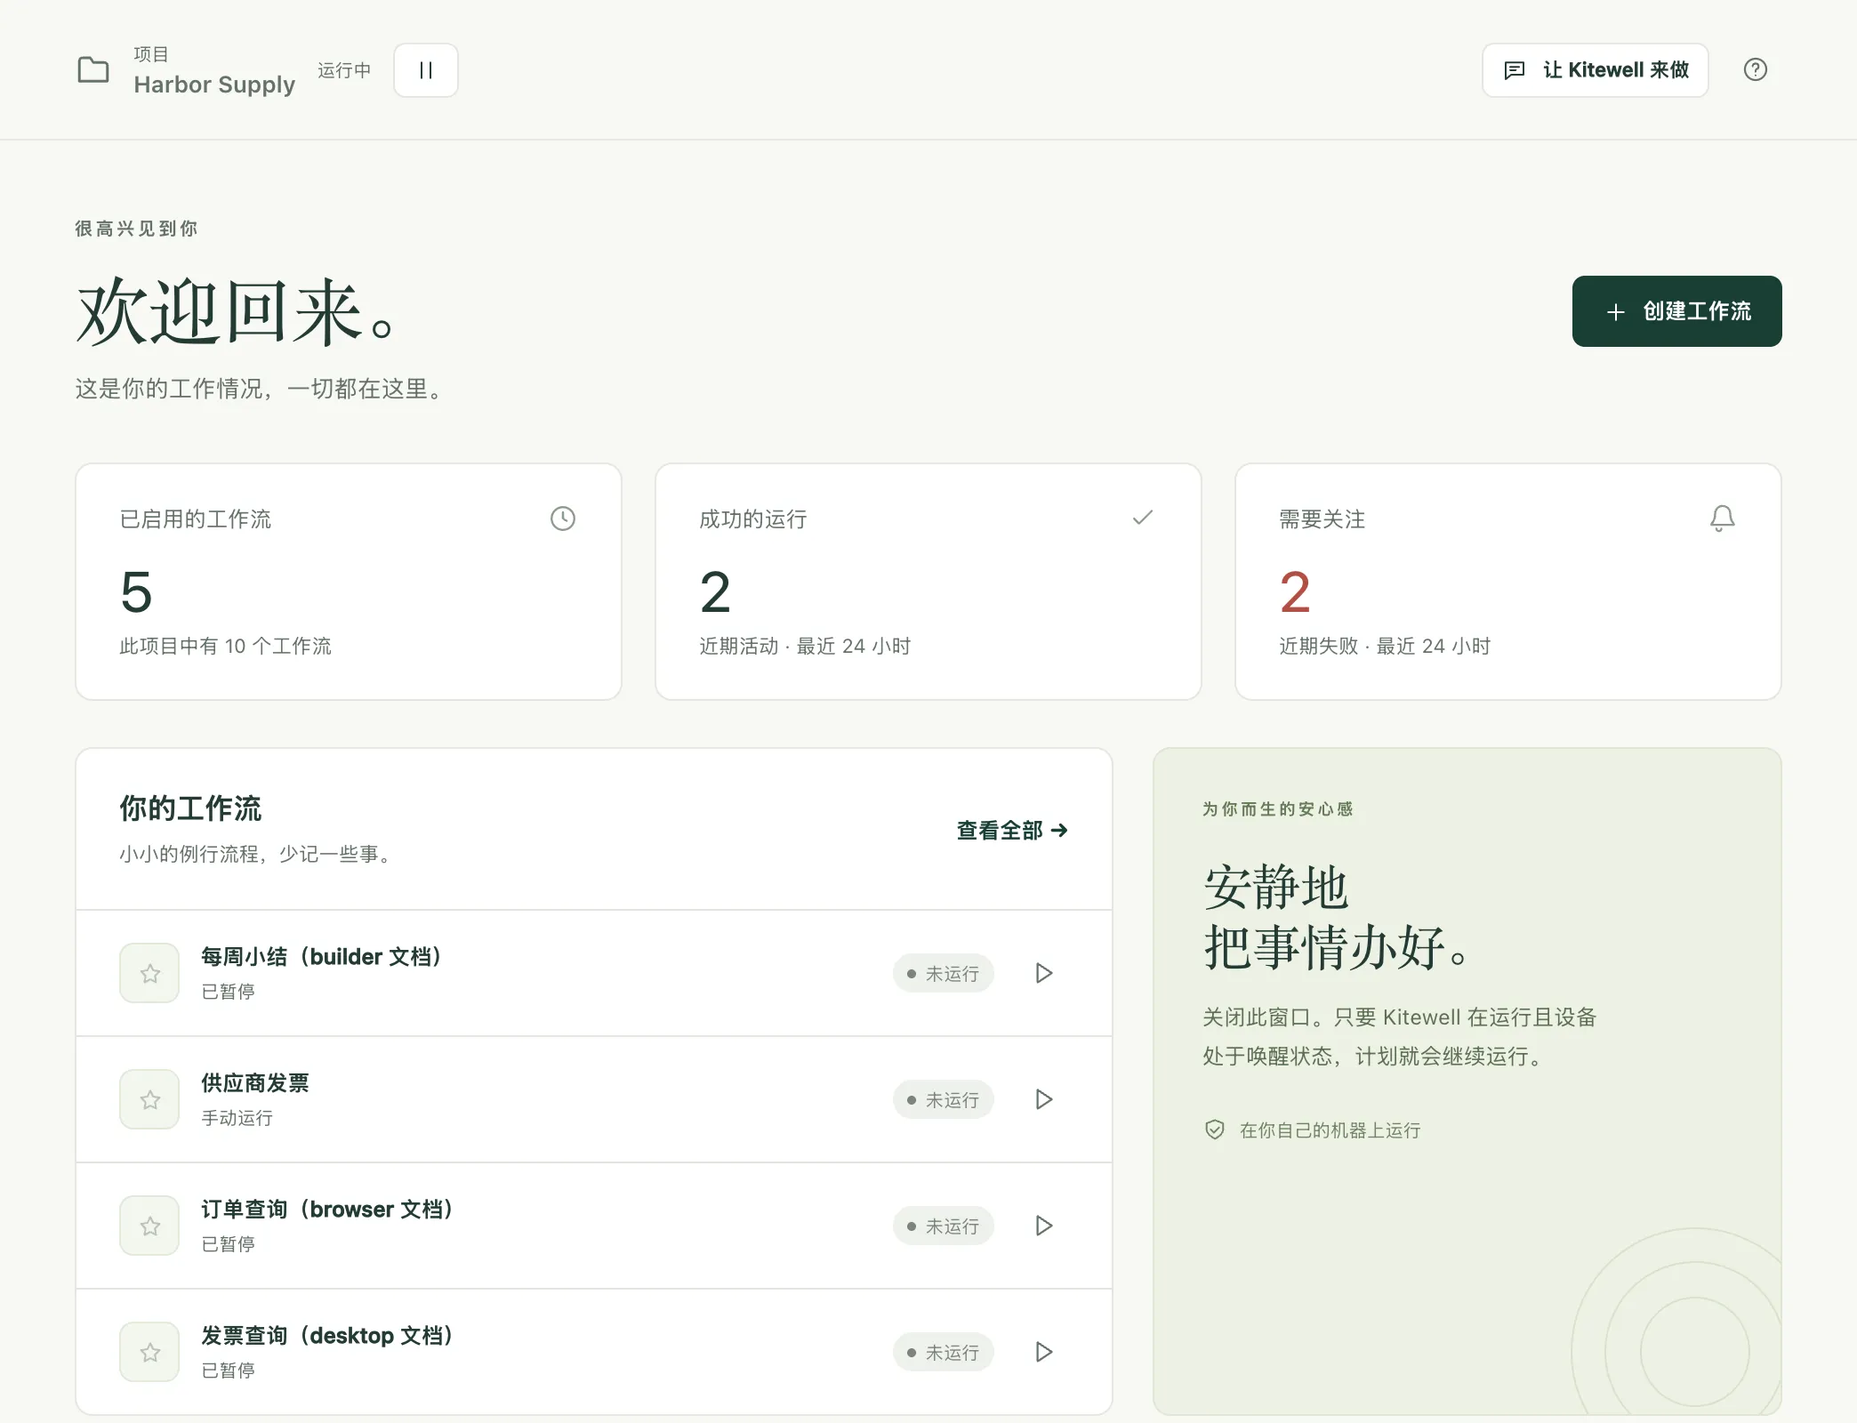Click the number 5 in 已启用的工作流 card
1857x1423 pixels.
click(x=136, y=592)
